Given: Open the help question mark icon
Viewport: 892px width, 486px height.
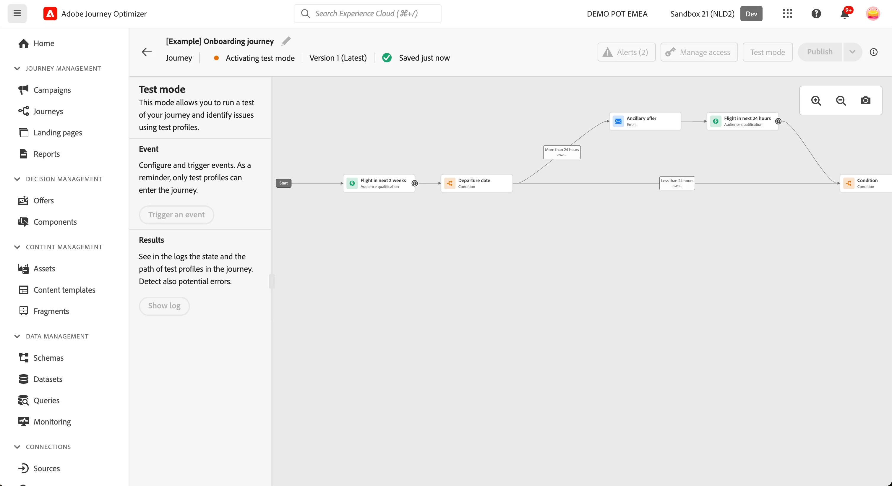Looking at the screenshot, I should [x=816, y=14].
